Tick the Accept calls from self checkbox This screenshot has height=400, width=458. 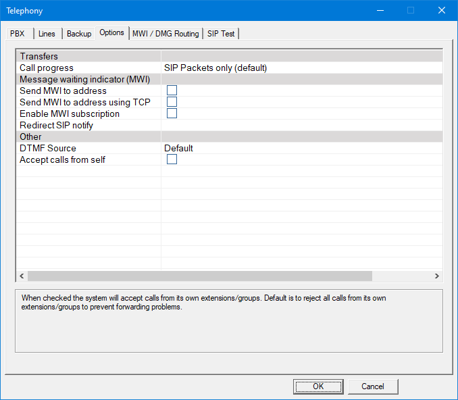pos(172,159)
